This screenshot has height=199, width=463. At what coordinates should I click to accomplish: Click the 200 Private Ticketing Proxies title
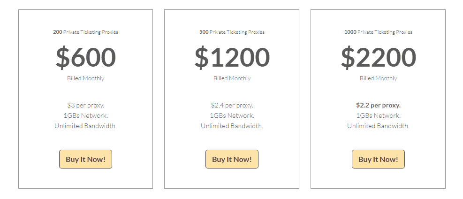point(86,32)
